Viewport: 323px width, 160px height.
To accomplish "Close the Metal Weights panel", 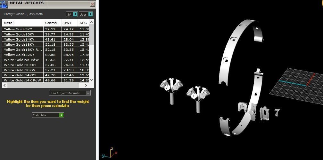I will coord(93,4).
